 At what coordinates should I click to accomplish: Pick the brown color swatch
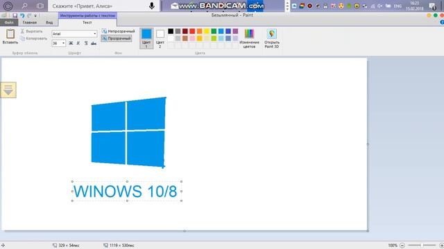coord(185,39)
